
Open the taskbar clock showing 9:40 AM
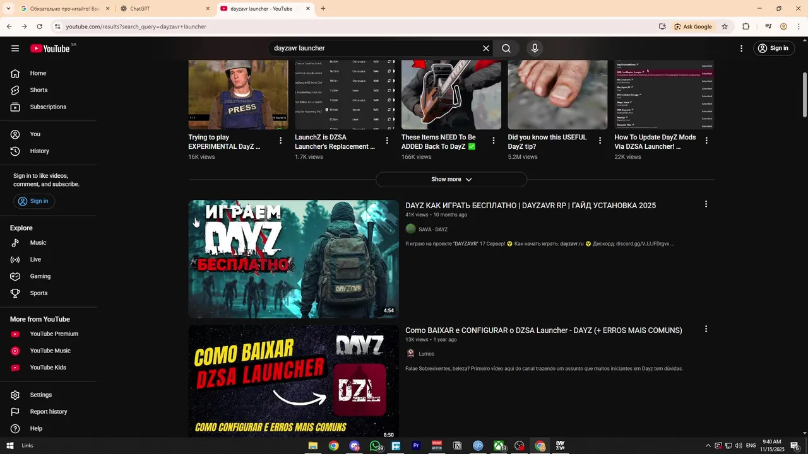click(x=771, y=446)
